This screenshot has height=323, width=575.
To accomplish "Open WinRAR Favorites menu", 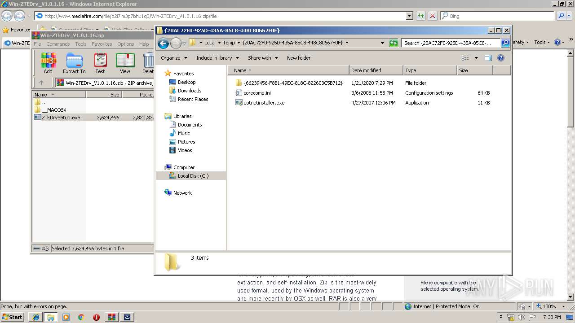I will coord(102,44).
